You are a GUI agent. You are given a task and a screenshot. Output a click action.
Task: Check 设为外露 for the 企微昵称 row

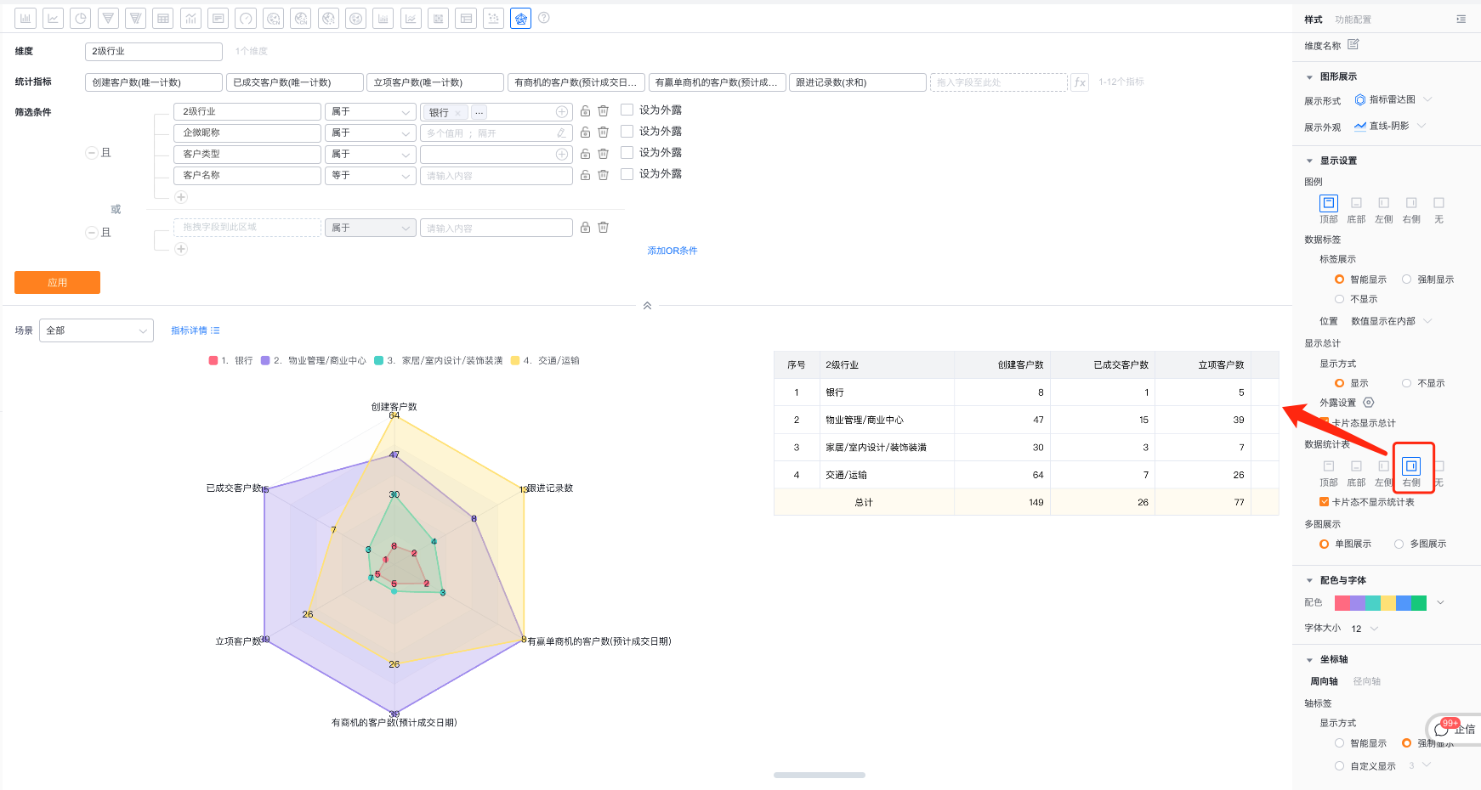(x=627, y=131)
